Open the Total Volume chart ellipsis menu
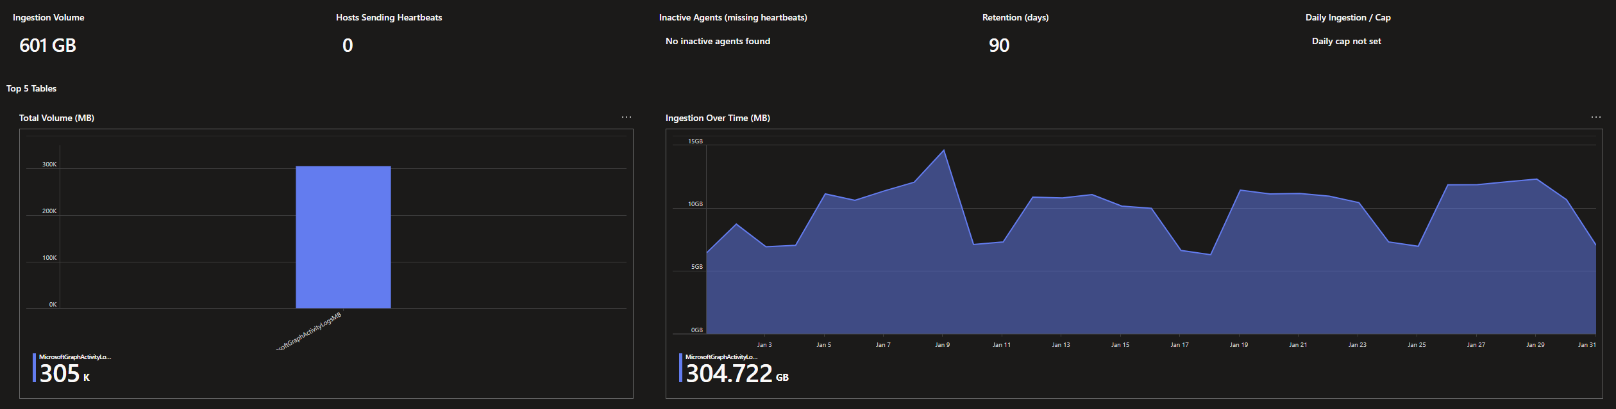The image size is (1616, 409). 626,117
